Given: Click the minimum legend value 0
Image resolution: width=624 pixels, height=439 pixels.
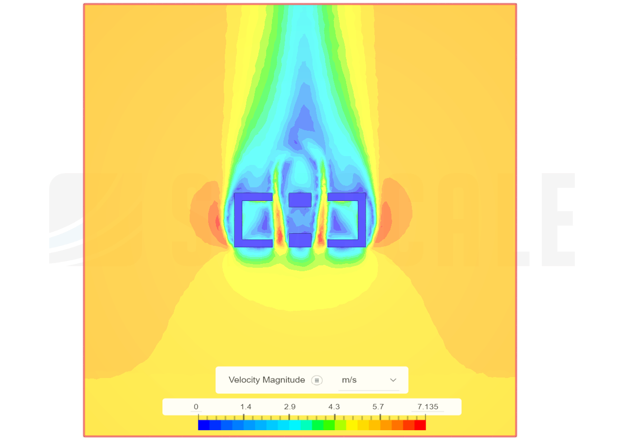Looking at the screenshot, I should tap(196, 407).
